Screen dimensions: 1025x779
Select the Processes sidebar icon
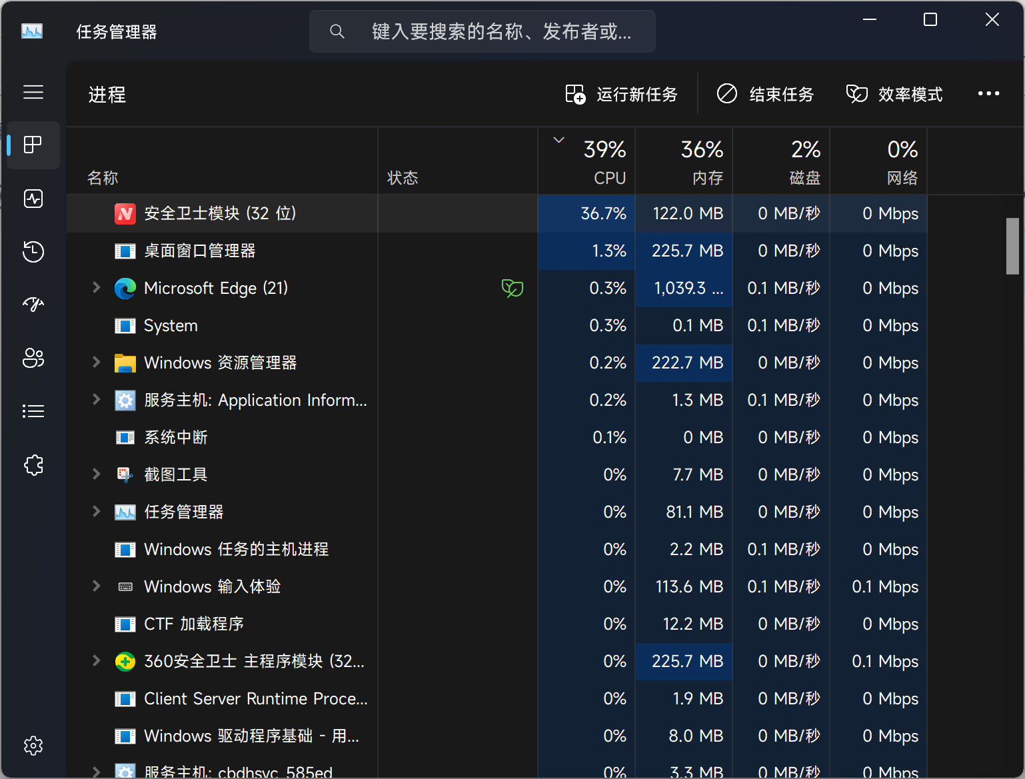click(33, 145)
